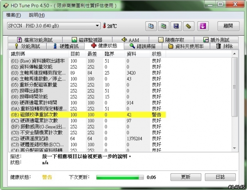Image resolution: width=247 pixels, height=190 pixels.
Task: Switch to the 檔案效能測試 tab
Action: (35, 39)
